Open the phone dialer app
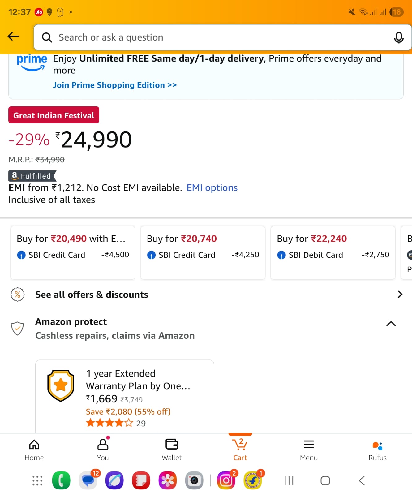This screenshot has height=495, width=412. coord(61,480)
